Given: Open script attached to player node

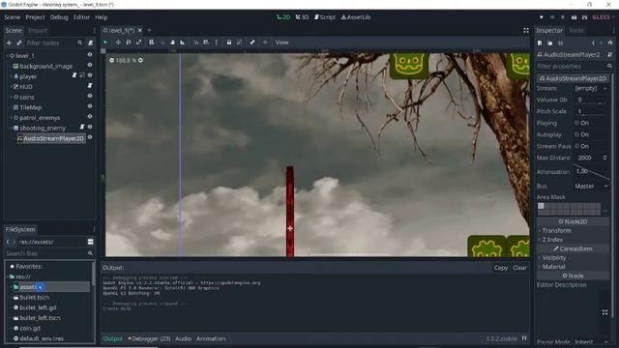Looking at the screenshot, I should click(x=74, y=75).
